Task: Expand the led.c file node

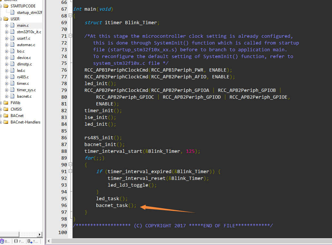Action: pos(6,71)
